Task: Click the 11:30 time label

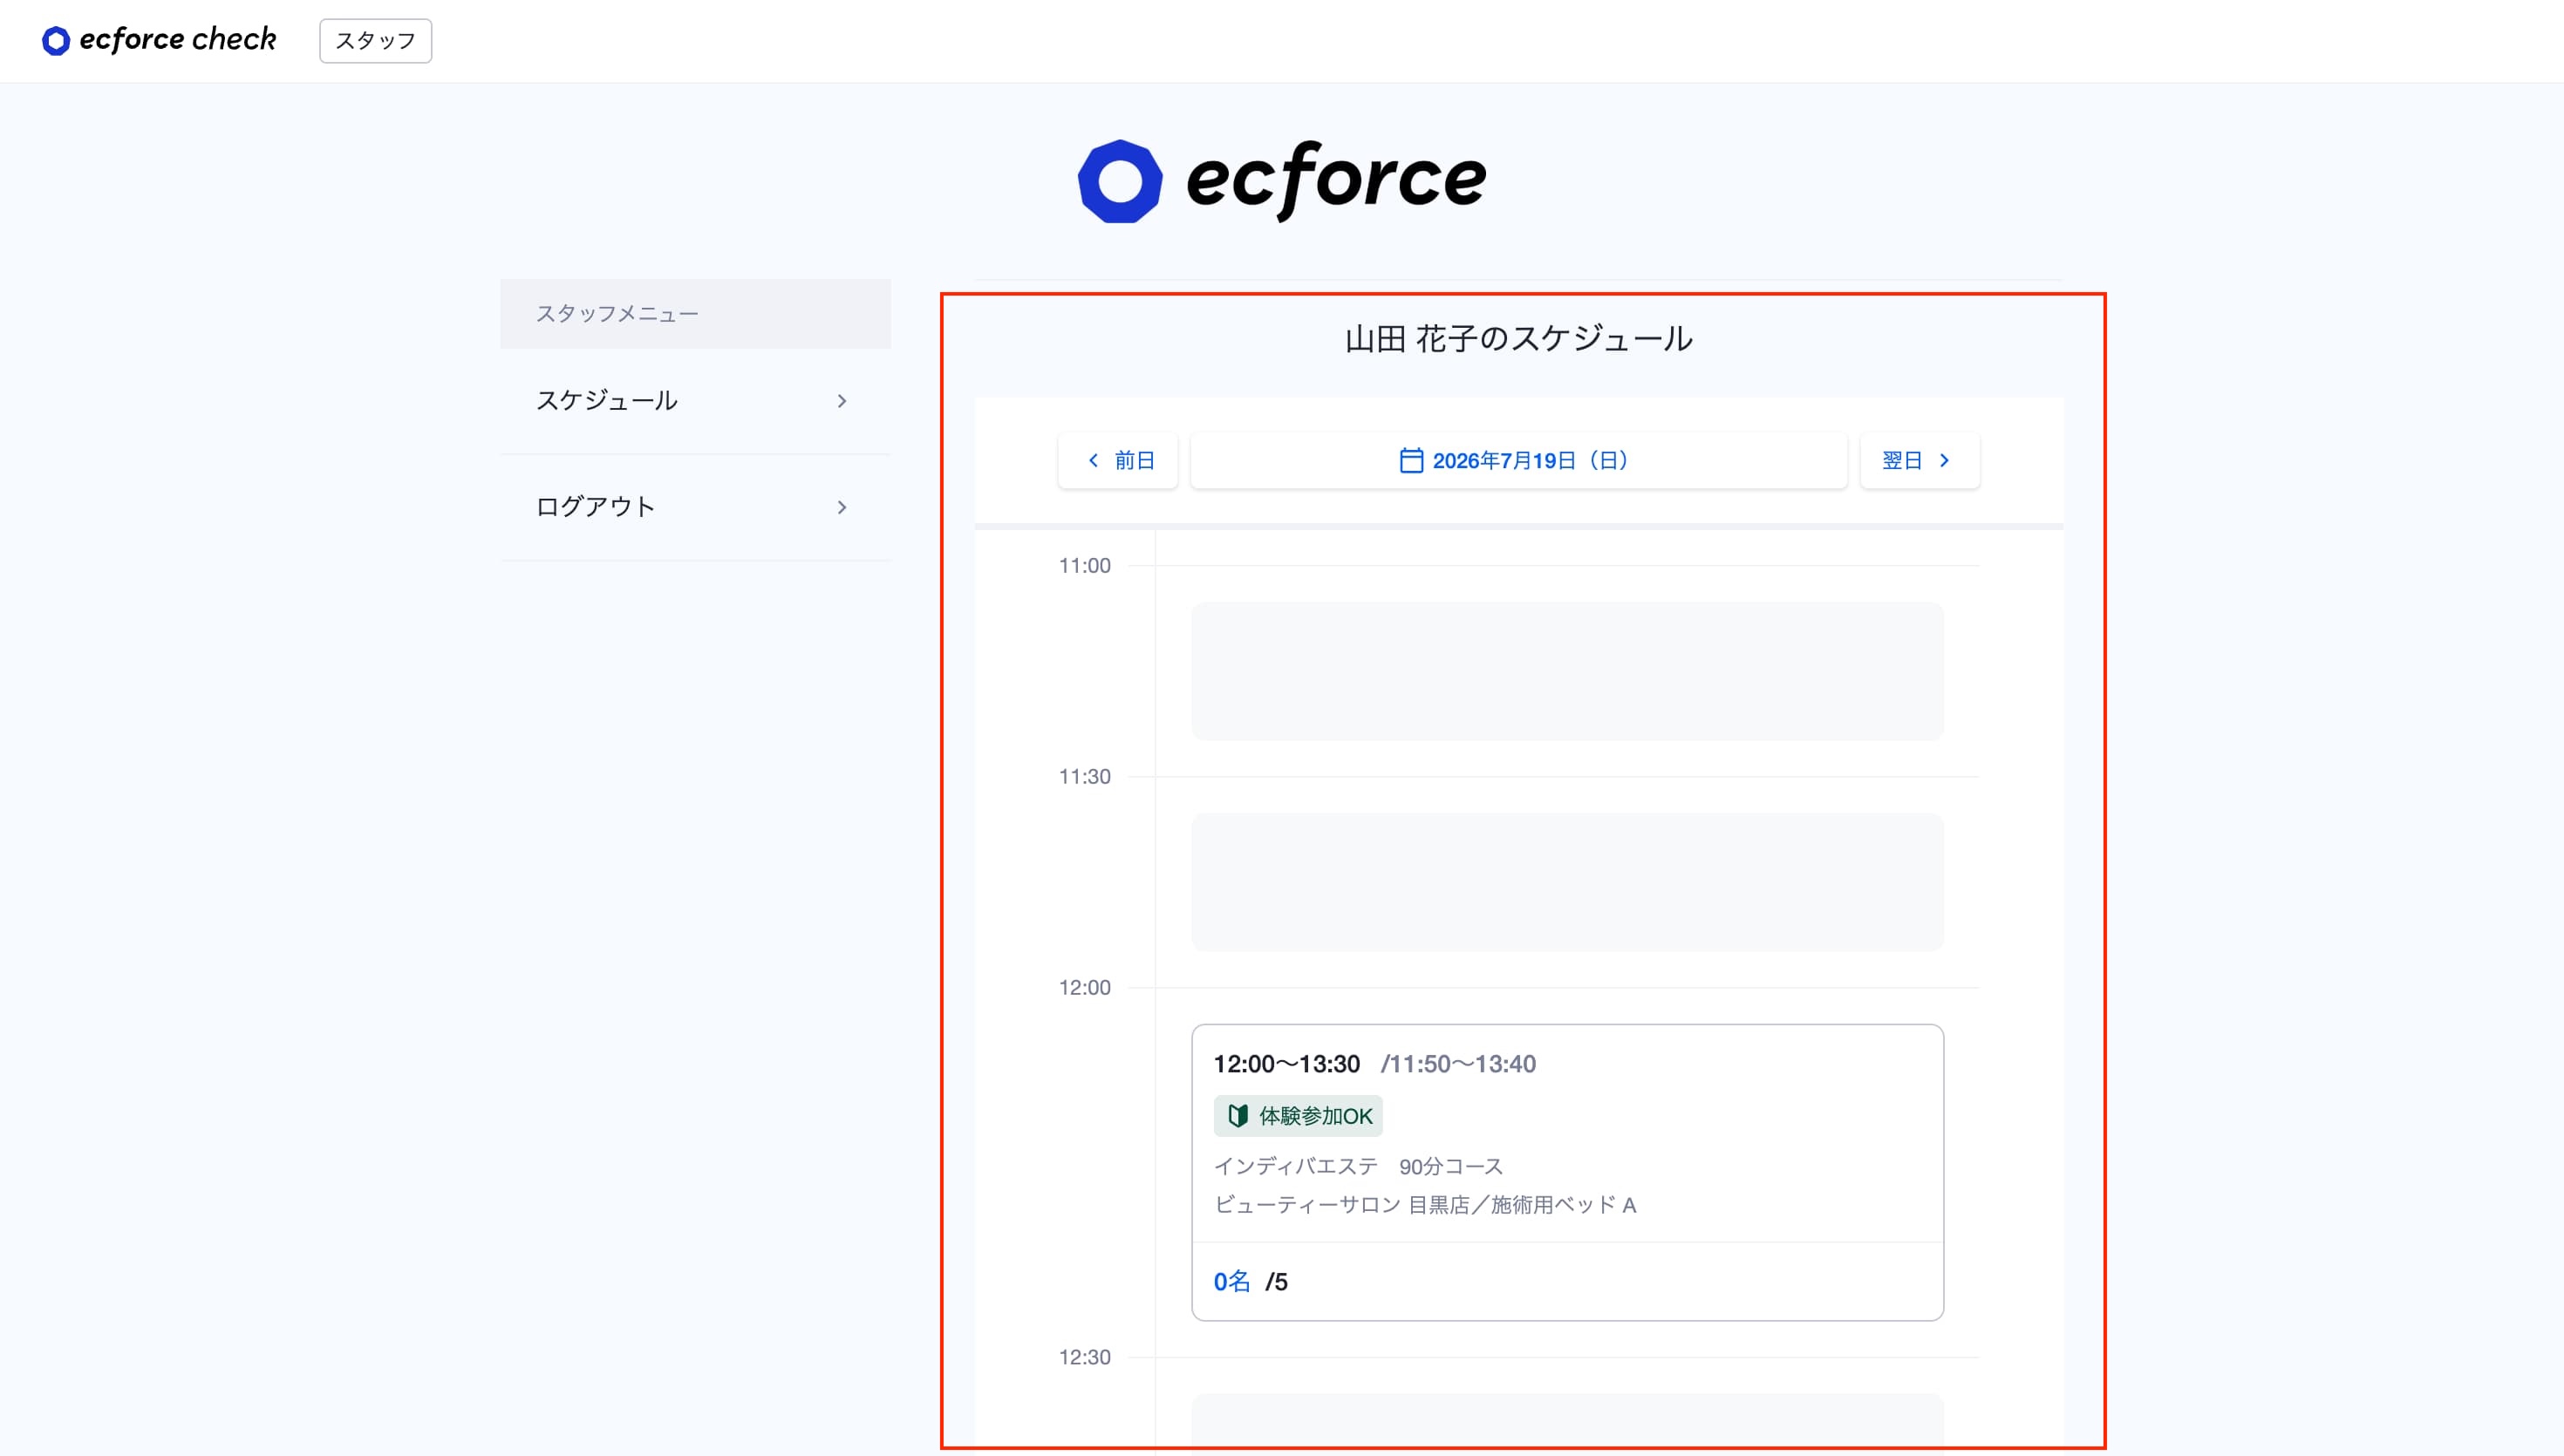Action: [1084, 777]
